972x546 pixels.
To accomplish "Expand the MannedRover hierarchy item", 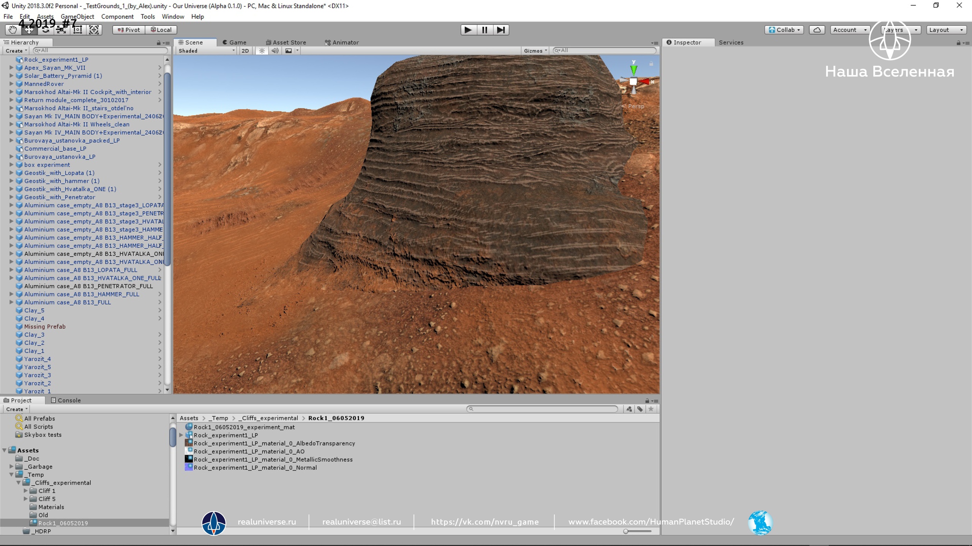I will (11, 84).
